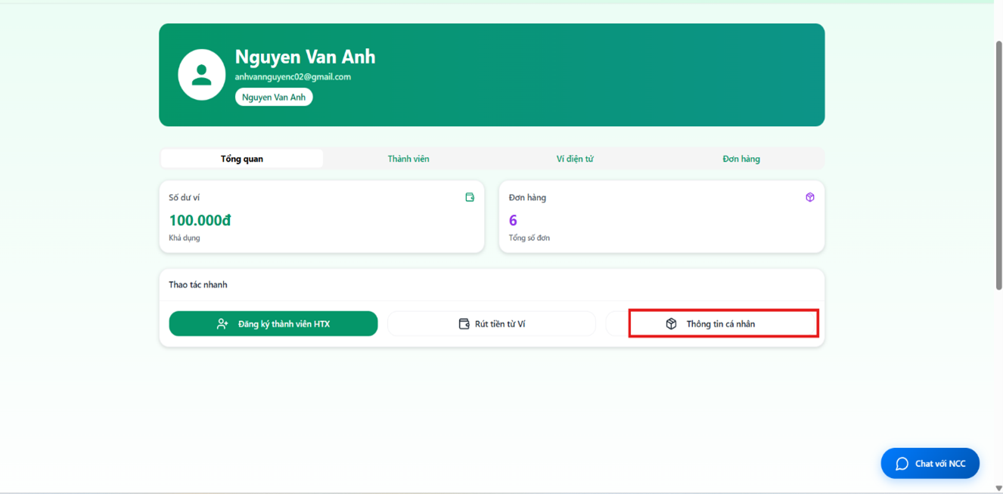Open Chat với NCC button
The height and width of the screenshot is (494, 1003).
(930, 464)
